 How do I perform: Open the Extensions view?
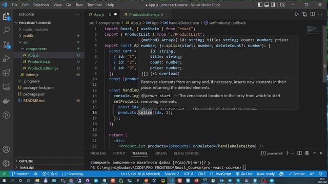pyautogui.click(x=6, y=73)
